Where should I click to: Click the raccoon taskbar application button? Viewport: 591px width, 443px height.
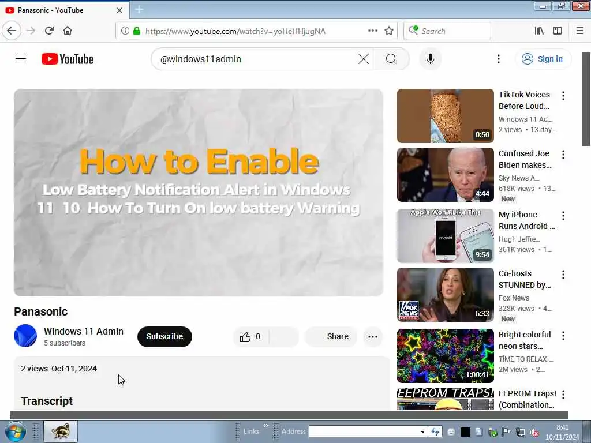(x=61, y=431)
